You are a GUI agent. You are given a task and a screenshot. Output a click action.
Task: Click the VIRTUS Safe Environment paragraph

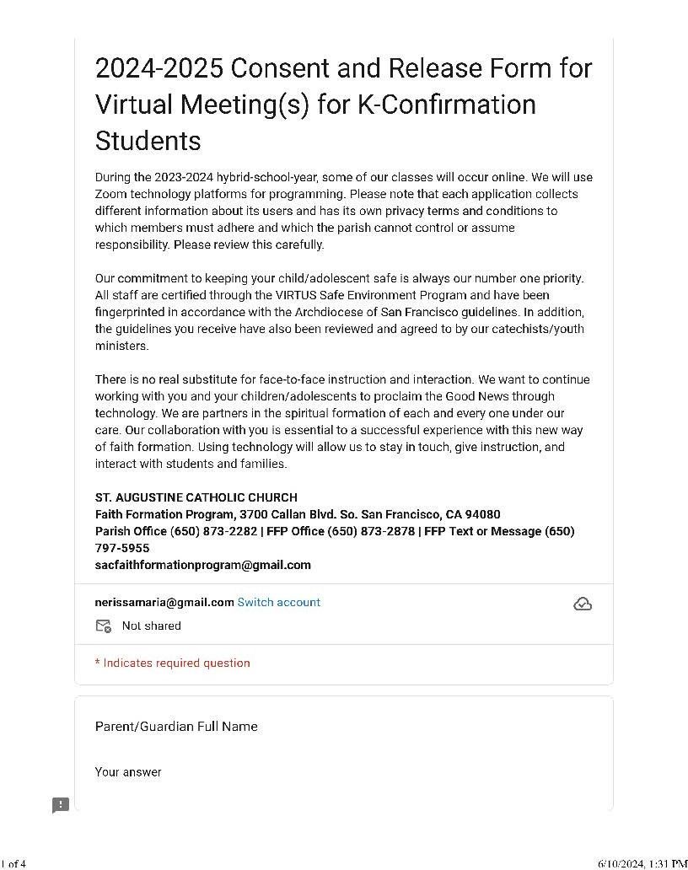[340, 312]
